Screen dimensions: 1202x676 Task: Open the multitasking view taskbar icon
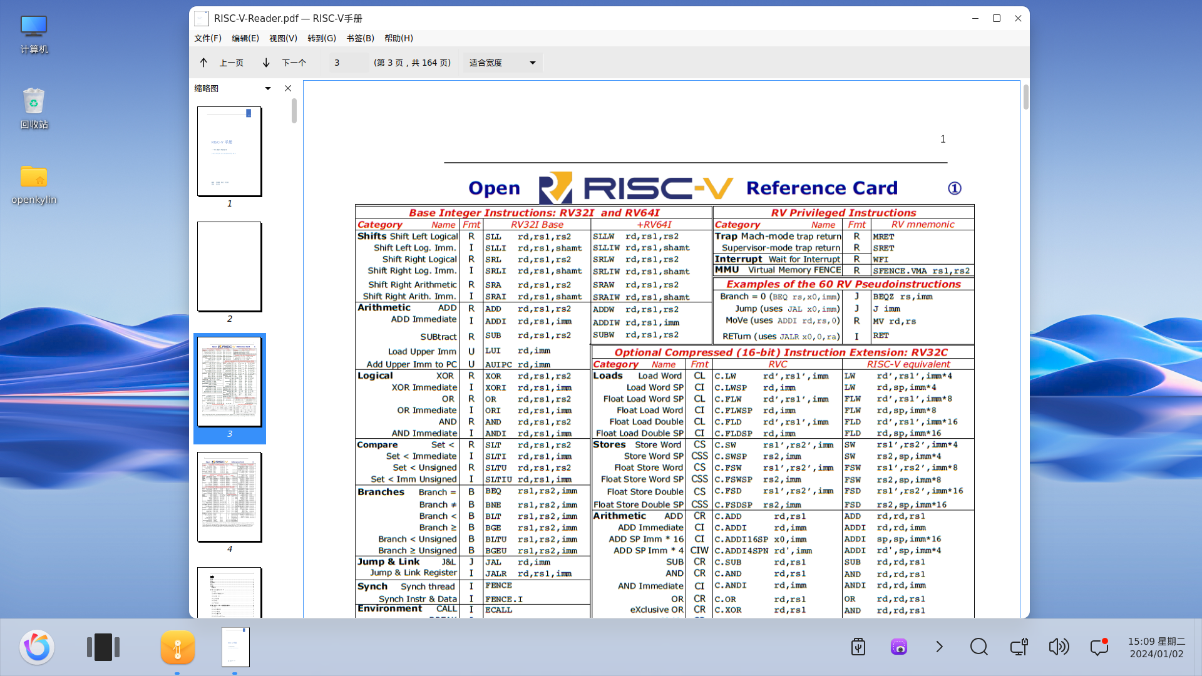[103, 647]
